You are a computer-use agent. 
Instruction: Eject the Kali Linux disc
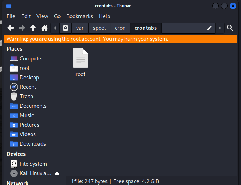(57, 173)
